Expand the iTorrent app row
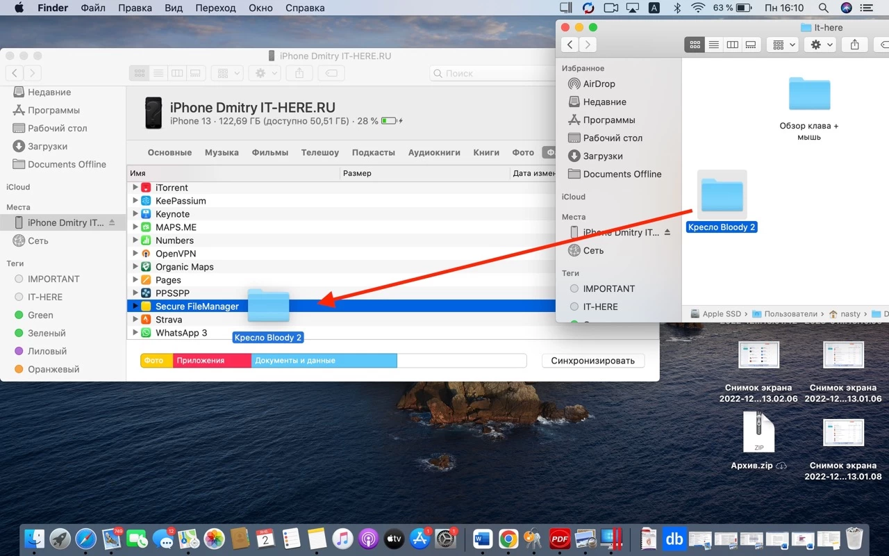 (x=135, y=188)
